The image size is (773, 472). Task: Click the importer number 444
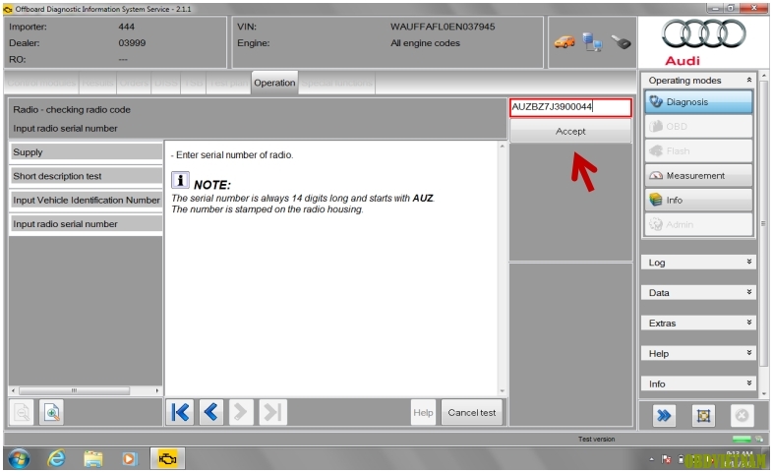coord(126,27)
